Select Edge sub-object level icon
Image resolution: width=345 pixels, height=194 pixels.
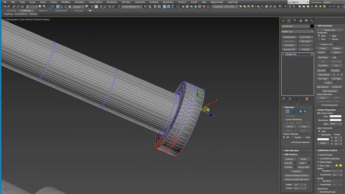(x=292, y=112)
